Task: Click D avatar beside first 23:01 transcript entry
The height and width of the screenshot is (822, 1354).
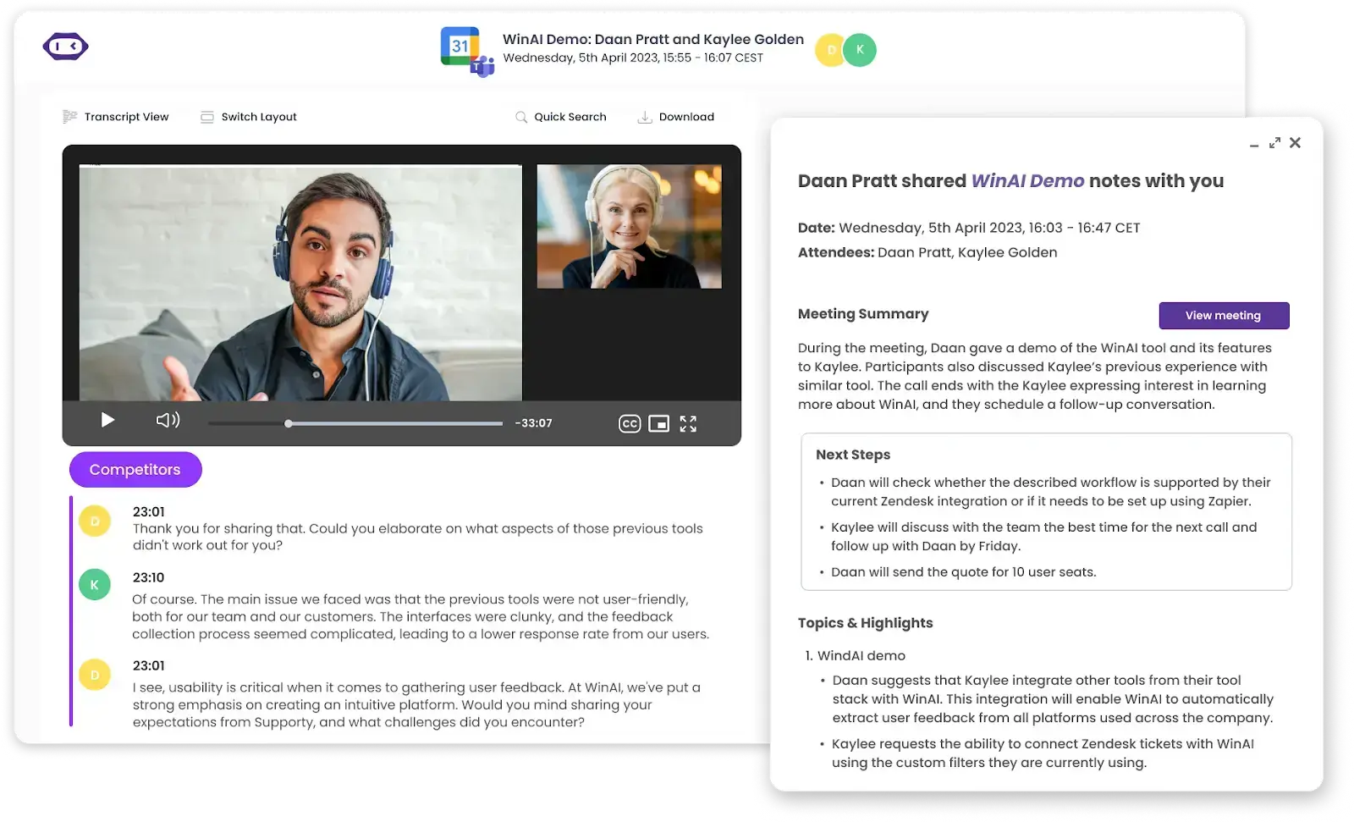Action: 95,521
